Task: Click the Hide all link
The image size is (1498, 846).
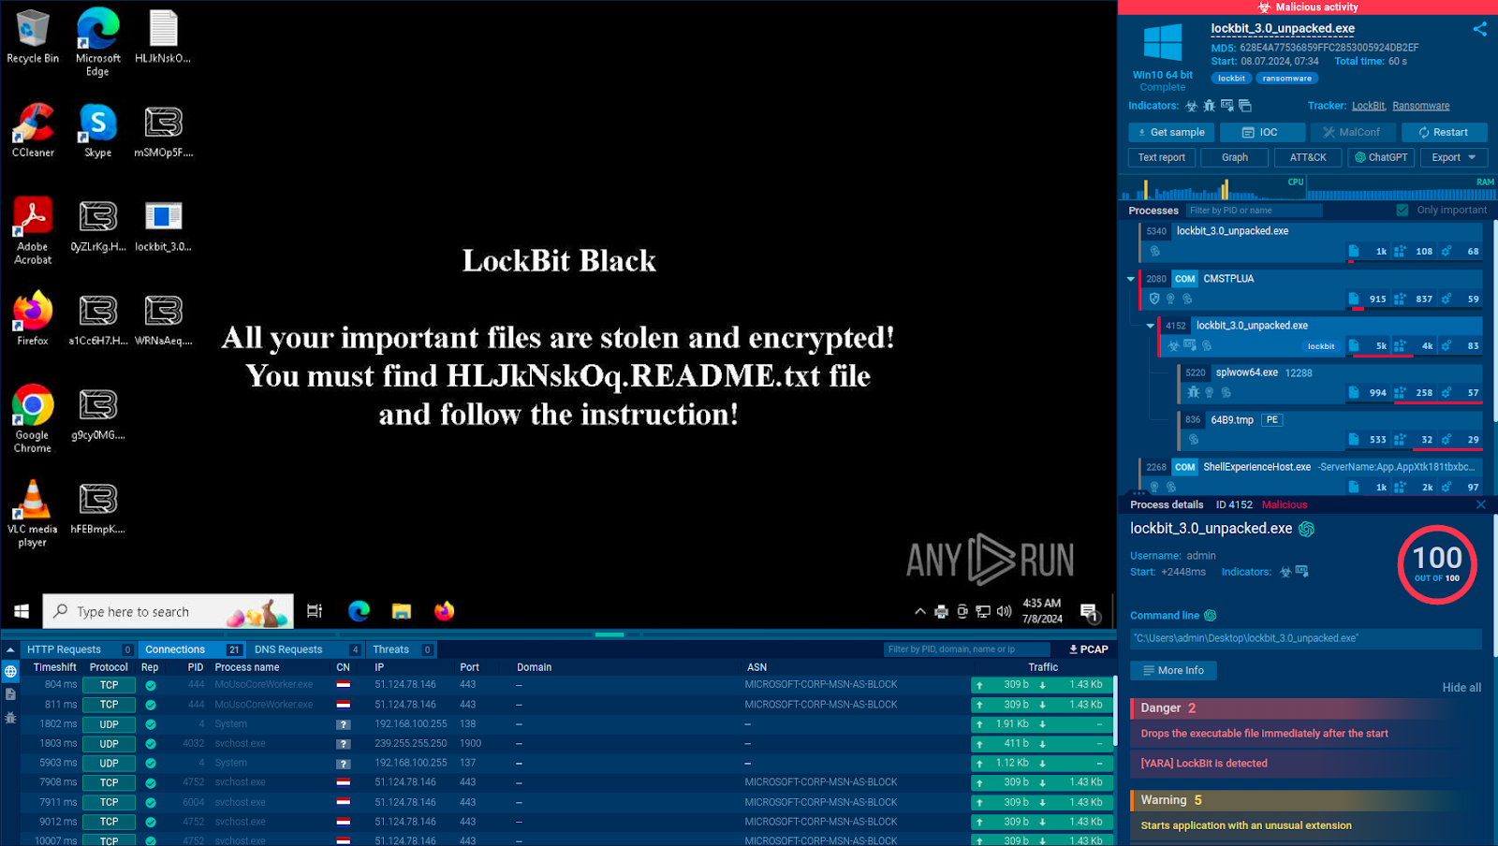Action: tap(1461, 688)
